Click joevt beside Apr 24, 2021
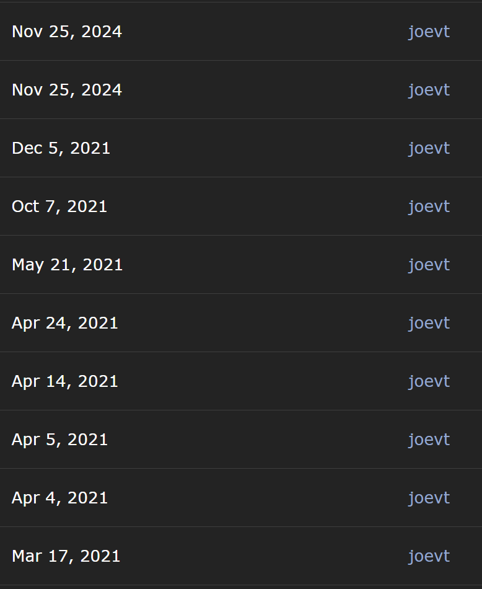The width and height of the screenshot is (482, 589). [429, 323]
